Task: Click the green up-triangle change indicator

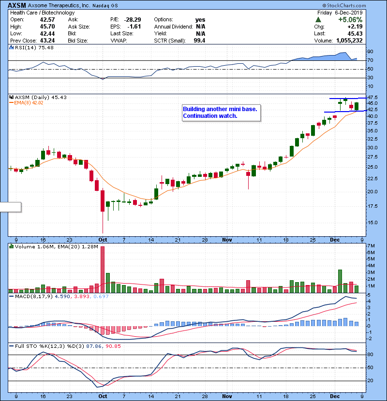Action: tap(318, 20)
